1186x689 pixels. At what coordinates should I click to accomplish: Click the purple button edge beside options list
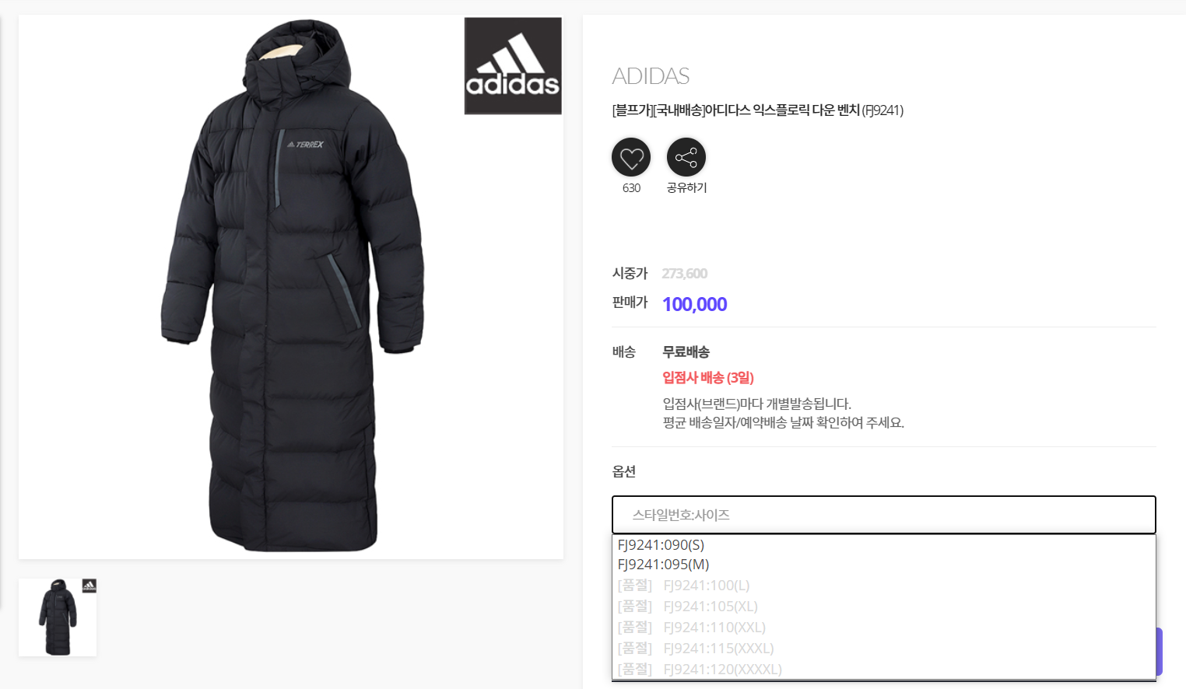(1159, 652)
